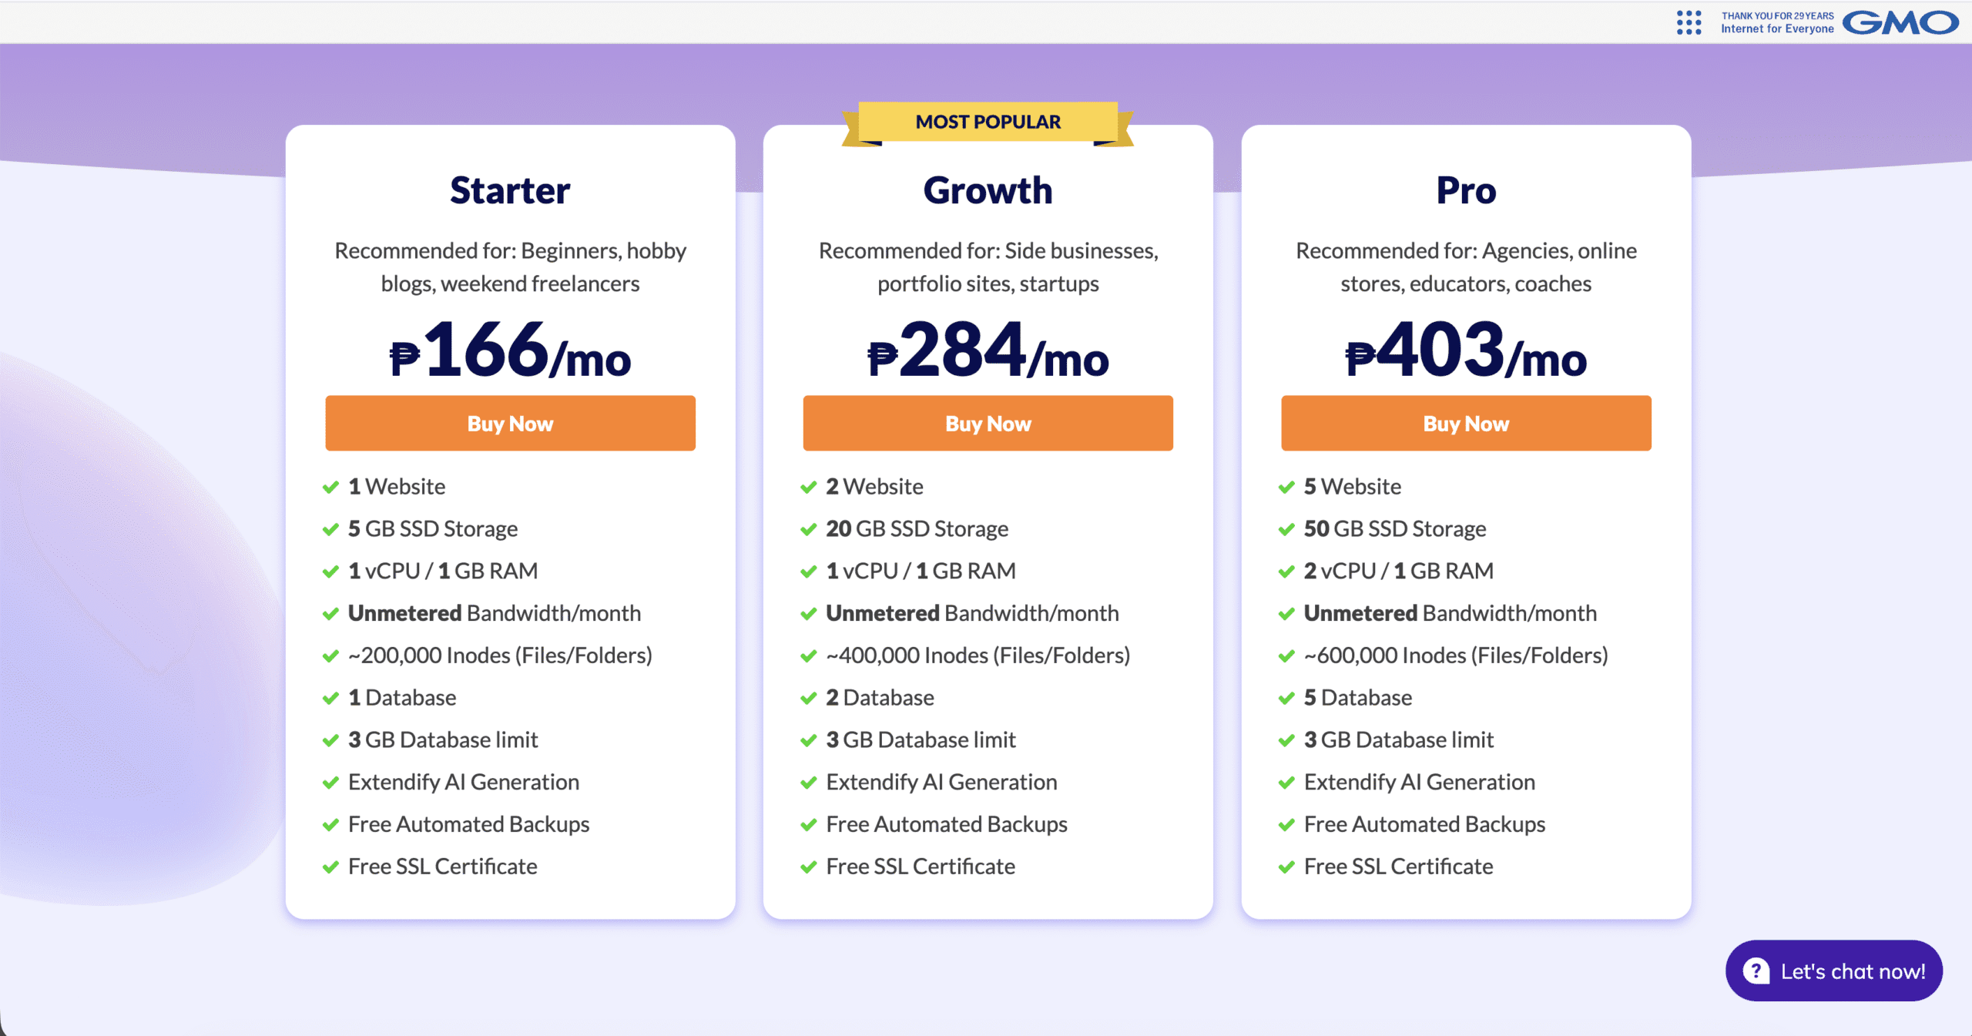Click the checkmark beside Starter's 1 Website
Image resolution: width=1972 pixels, height=1036 pixels.
[330, 487]
